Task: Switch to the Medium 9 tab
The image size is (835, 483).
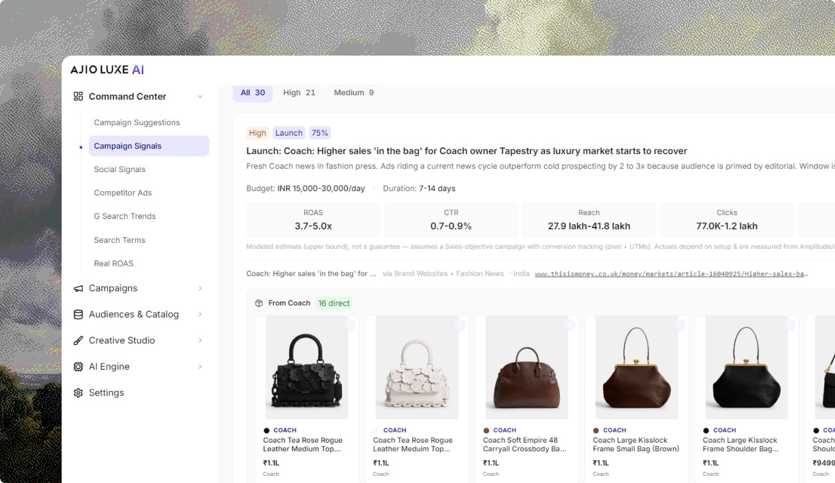Action: coord(354,93)
